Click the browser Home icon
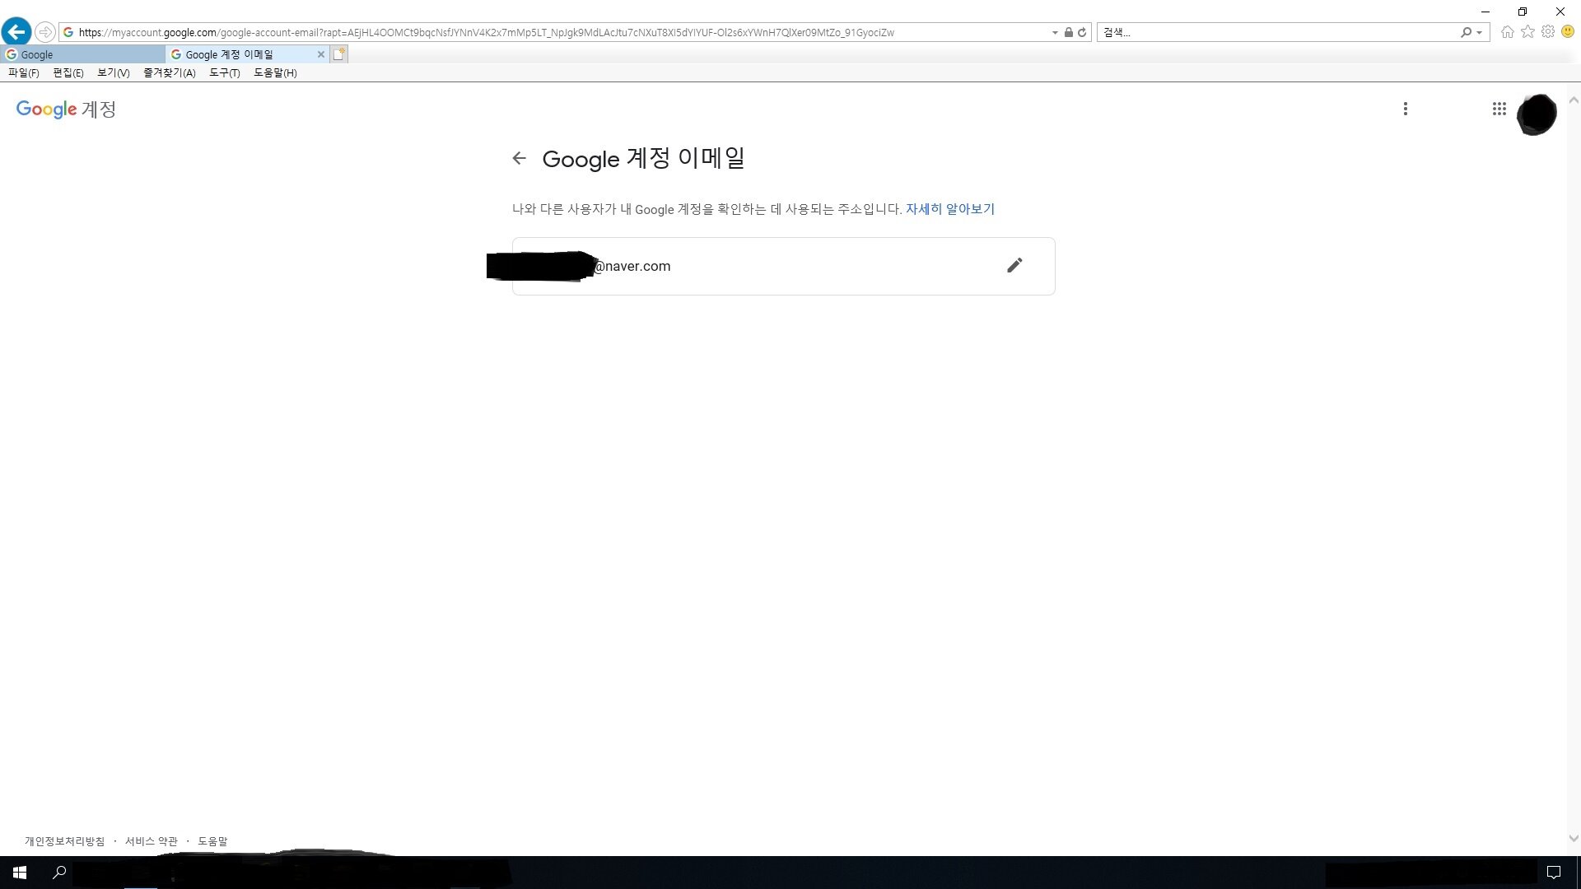Screen dimensions: 1581x889 (1508, 32)
